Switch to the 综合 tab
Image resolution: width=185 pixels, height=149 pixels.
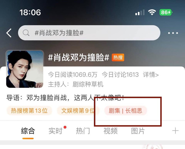click(28, 131)
